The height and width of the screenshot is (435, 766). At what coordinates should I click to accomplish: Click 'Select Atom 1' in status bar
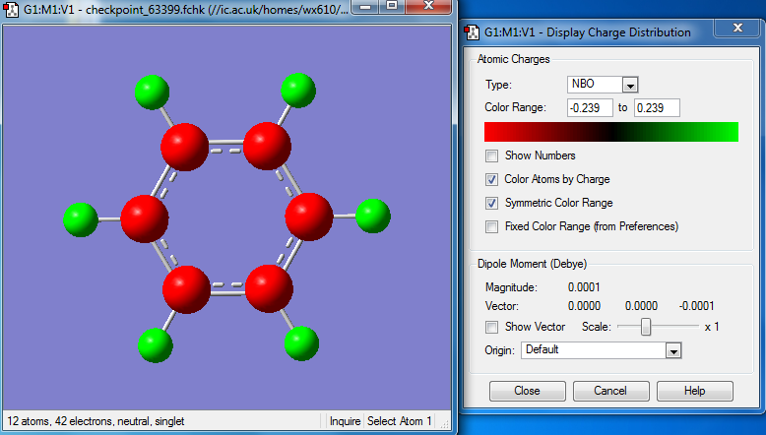tap(399, 421)
